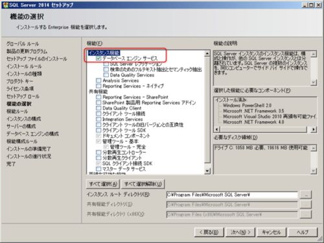Select the インストールの準備完了 step
This screenshot has height=243, width=324.
pos(29,149)
